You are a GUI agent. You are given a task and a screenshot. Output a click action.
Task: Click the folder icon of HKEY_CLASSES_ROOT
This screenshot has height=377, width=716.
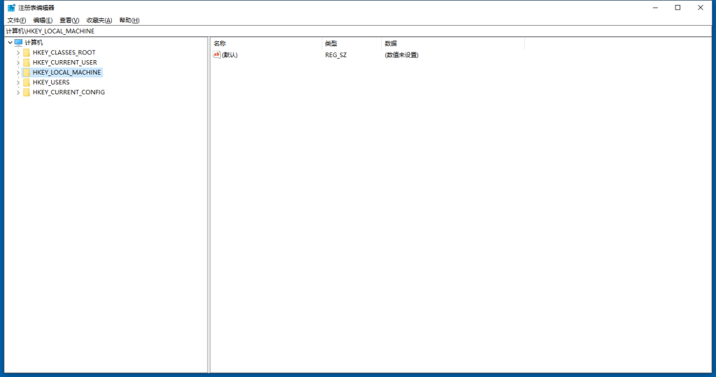(27, 52)
